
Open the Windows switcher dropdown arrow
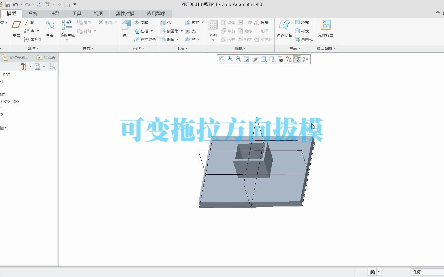pyautogui.click(x=53, y=4)
